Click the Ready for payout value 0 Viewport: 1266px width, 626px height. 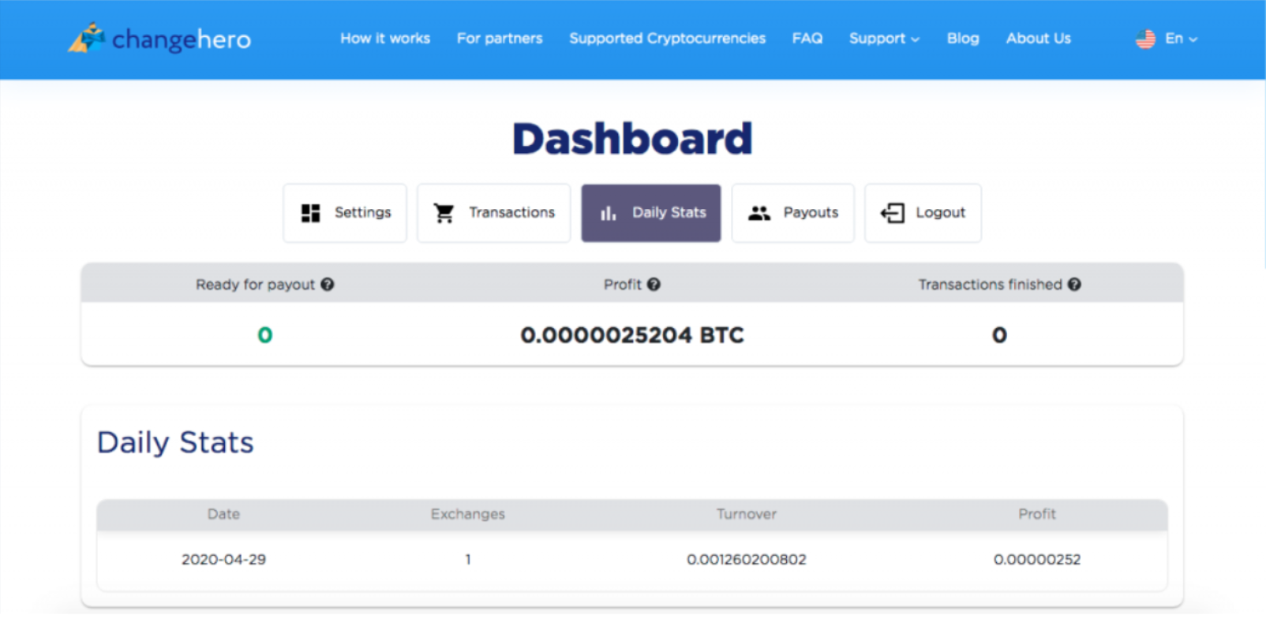265,335
